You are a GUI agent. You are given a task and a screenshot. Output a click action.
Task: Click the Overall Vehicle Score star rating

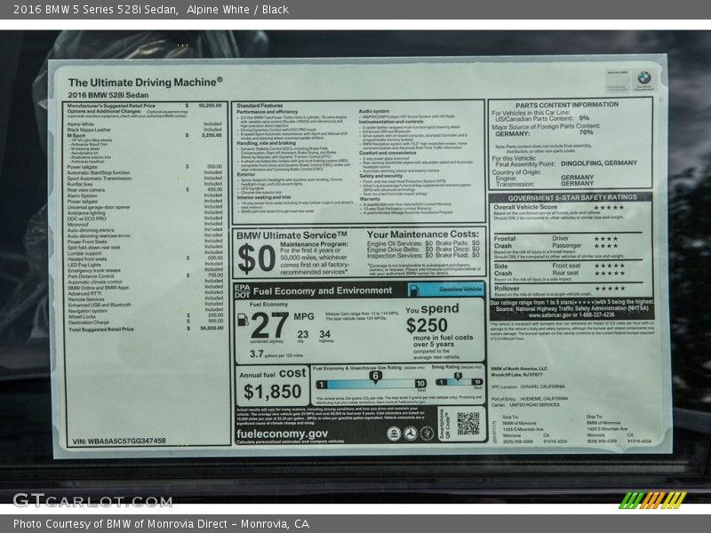pyautogui.click(x=609, y=208)
